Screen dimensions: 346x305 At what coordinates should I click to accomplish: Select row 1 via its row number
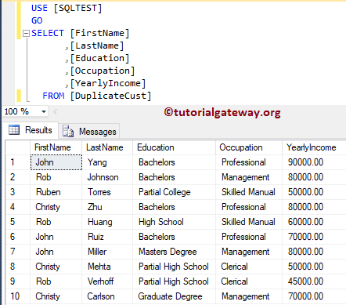[x=18, y=162]
